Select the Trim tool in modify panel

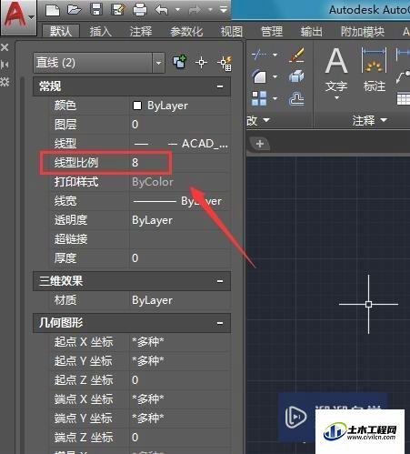click(259, 55)
